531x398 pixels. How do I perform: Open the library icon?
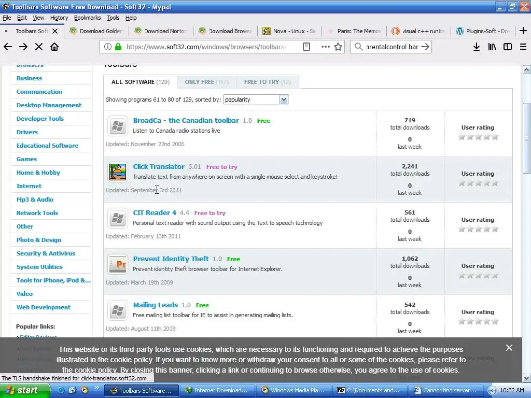492,47
